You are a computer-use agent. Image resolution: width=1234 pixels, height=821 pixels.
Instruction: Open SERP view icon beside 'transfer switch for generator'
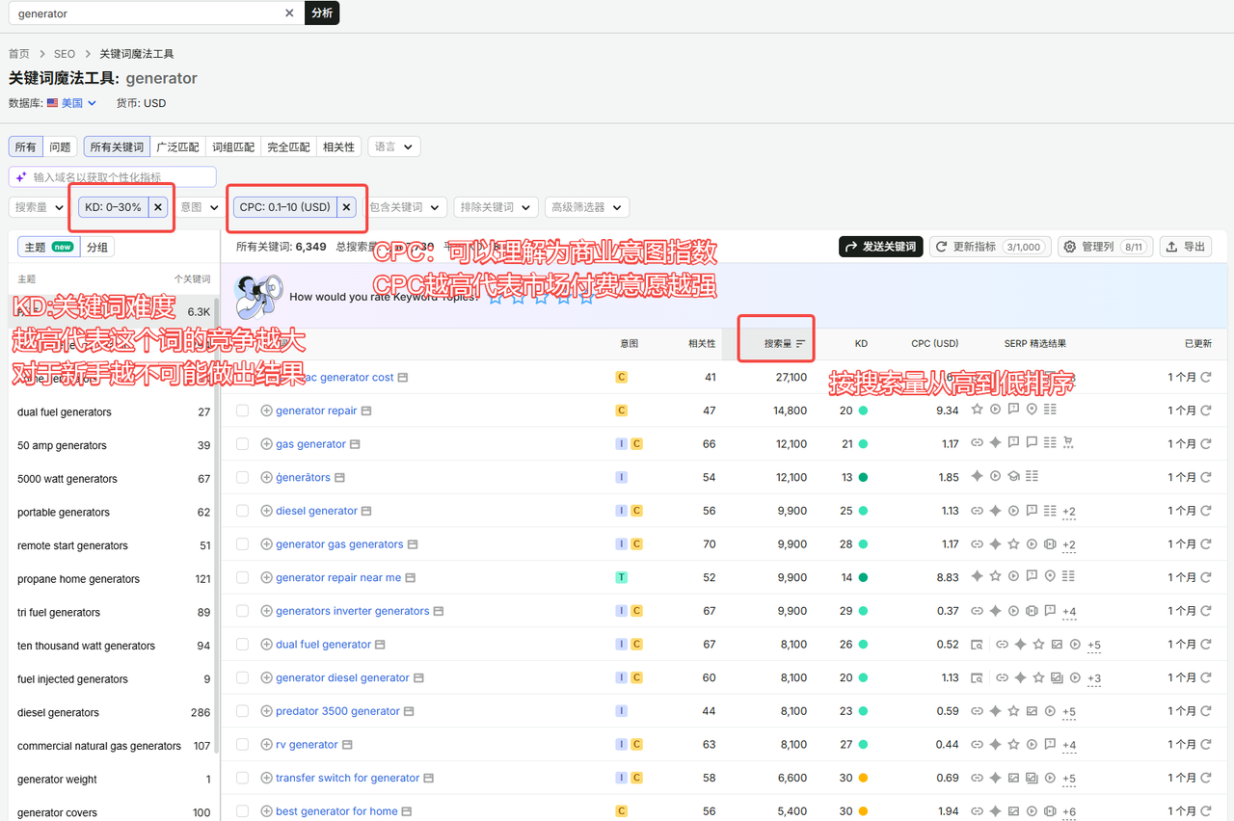429,779
